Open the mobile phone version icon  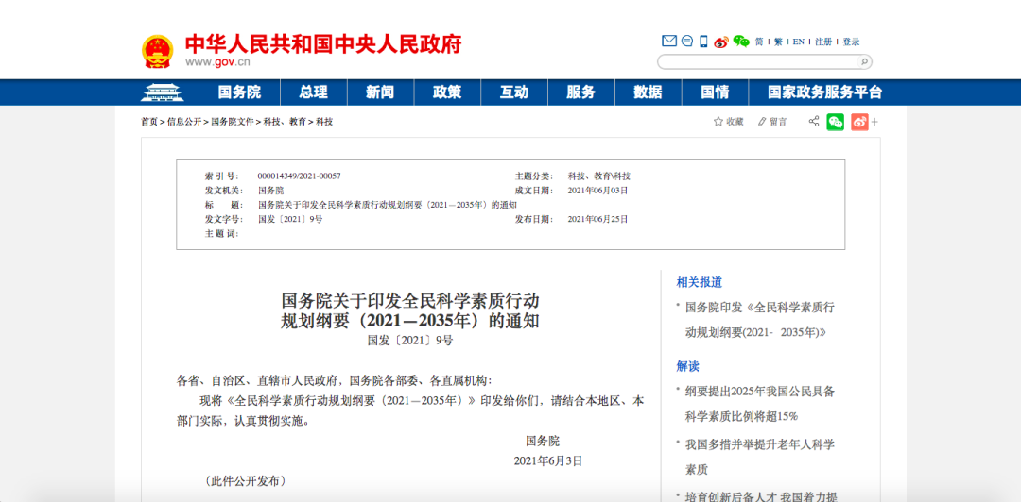tap(703, 42)
